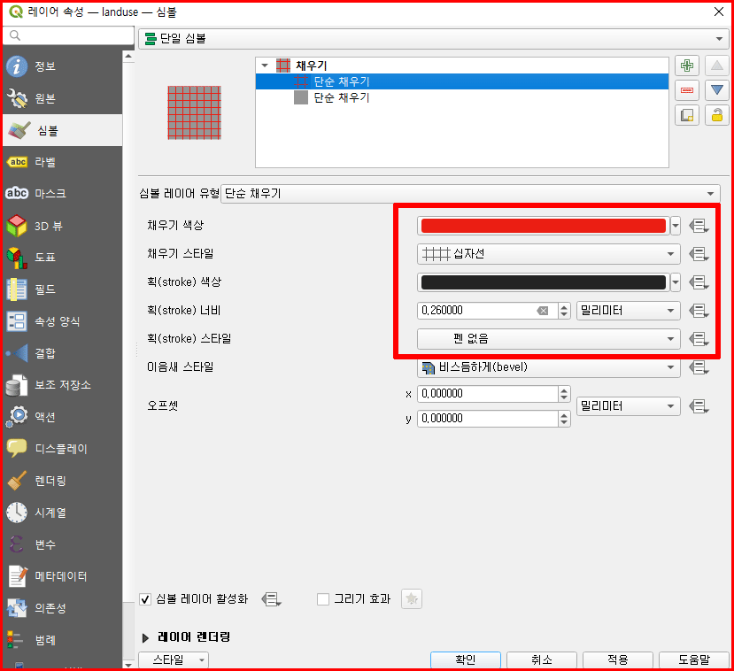Open stroke width unit 밀리미터 dropdown

tap(629, 311)
